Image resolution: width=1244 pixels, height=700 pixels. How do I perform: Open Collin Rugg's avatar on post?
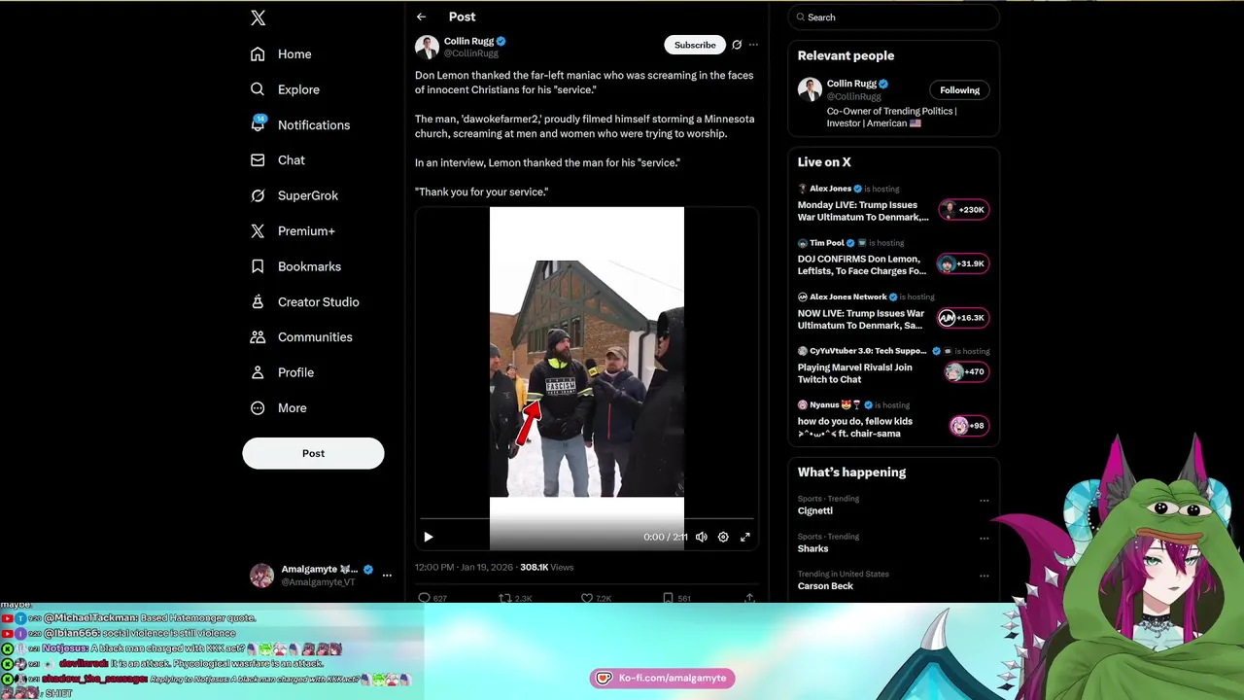coord(427,47)
